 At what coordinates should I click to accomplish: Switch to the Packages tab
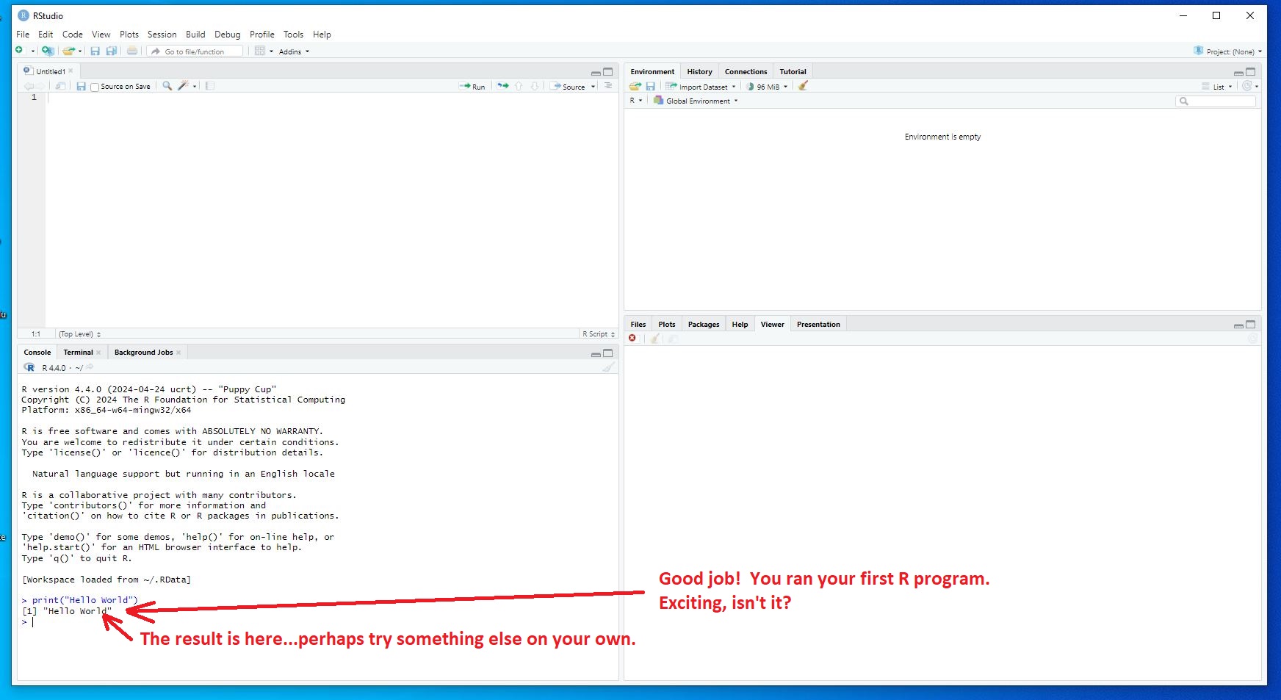click(x=703, y=324)
